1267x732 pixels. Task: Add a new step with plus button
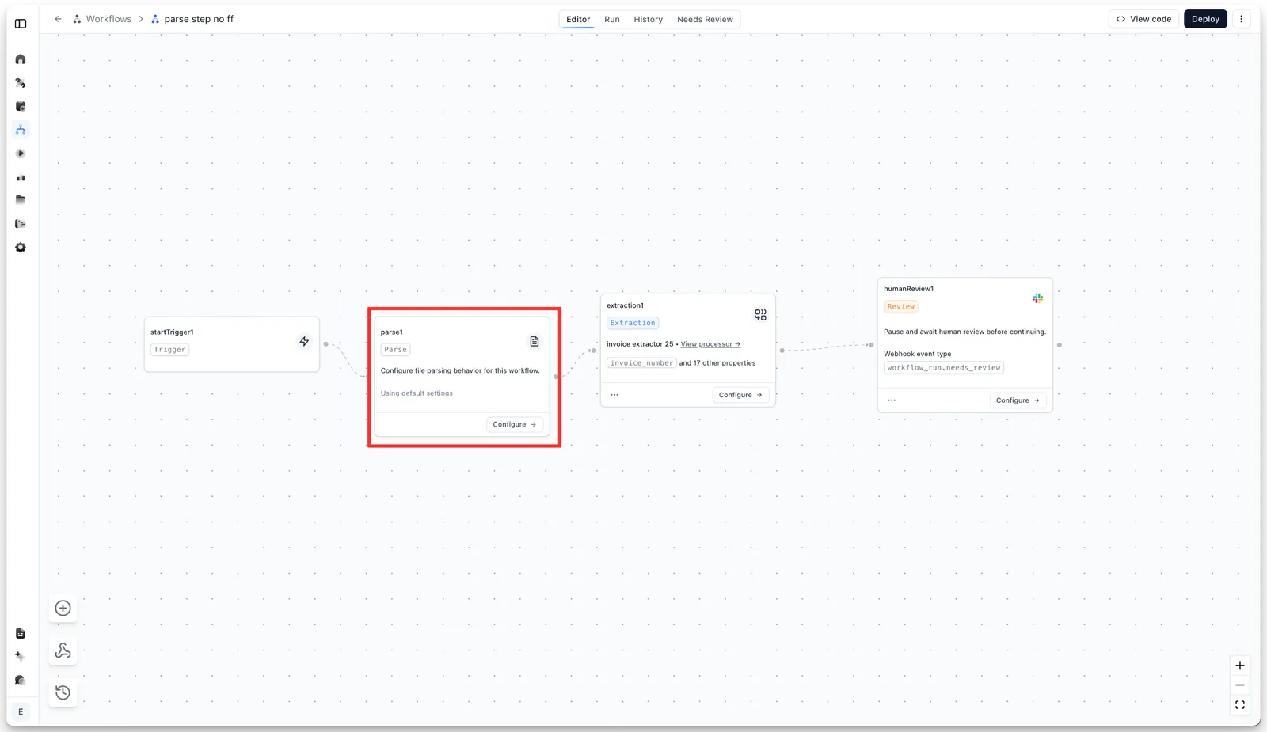[63, 609]
